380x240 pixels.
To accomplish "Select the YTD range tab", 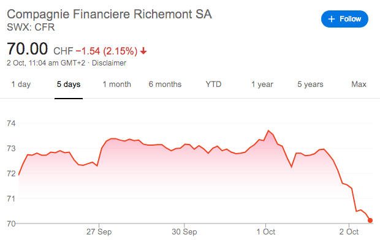I will pyautogui.click(x=213, y=84).
